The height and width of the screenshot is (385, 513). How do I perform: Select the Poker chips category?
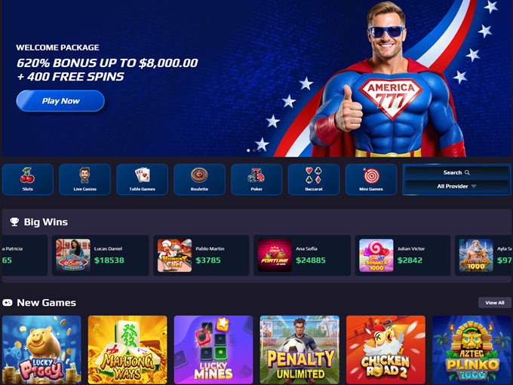256,179
